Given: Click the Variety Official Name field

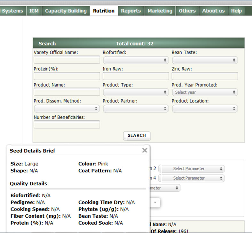Looking at the screenshot, I should pos(67,60).
